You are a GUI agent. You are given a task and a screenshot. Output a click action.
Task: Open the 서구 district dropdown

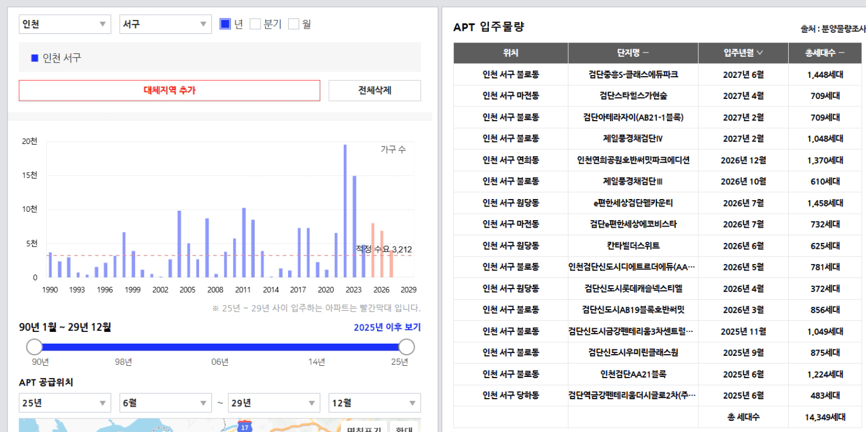point(165,24)
